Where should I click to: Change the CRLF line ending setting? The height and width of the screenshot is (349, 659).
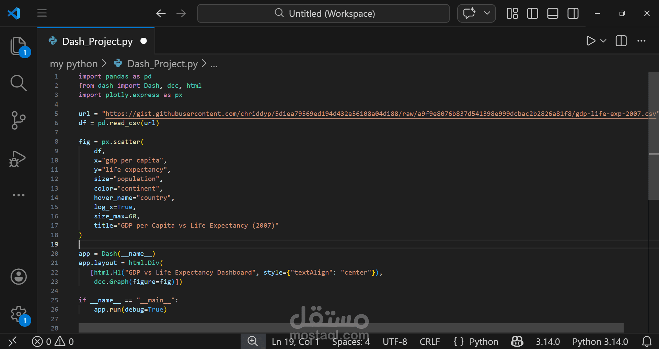click(x=430, y=342)
